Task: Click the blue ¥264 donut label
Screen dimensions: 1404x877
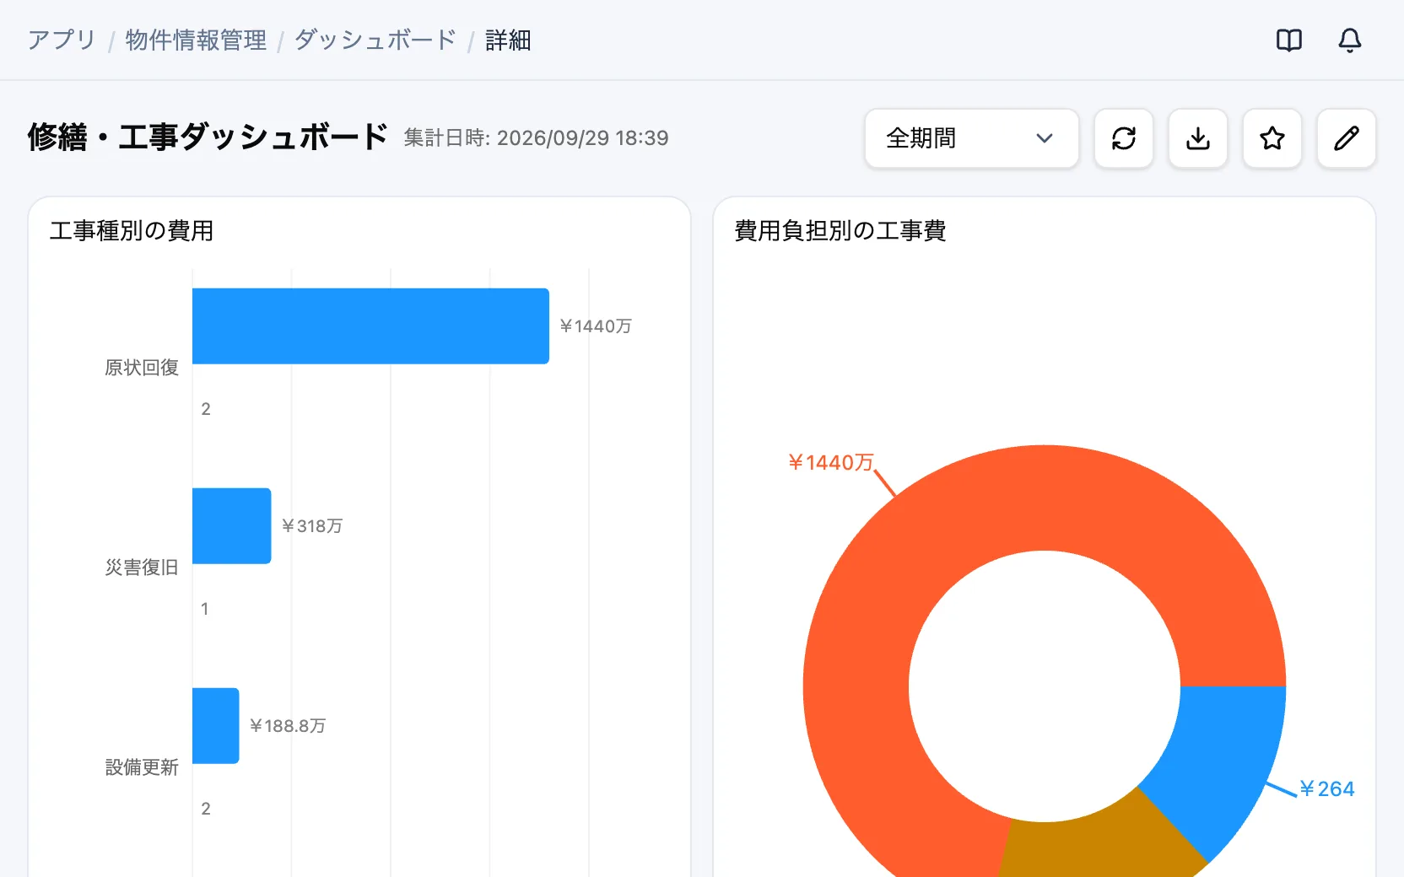Action: coord(1327,789)
